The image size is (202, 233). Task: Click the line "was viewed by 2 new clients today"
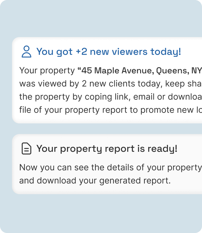(x=90, y=84)
